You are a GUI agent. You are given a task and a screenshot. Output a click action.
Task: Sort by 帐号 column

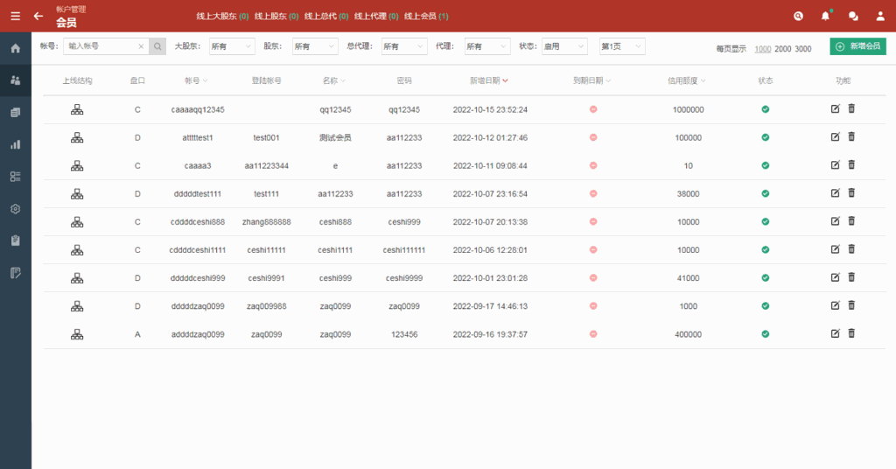pos(196,80)
